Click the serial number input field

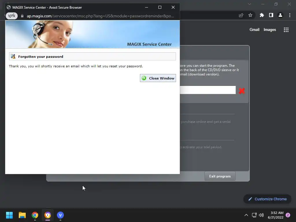click(208, 90)
